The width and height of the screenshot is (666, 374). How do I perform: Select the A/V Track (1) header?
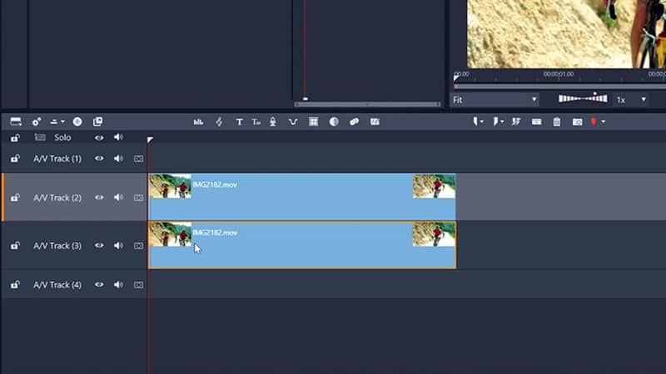57,159
